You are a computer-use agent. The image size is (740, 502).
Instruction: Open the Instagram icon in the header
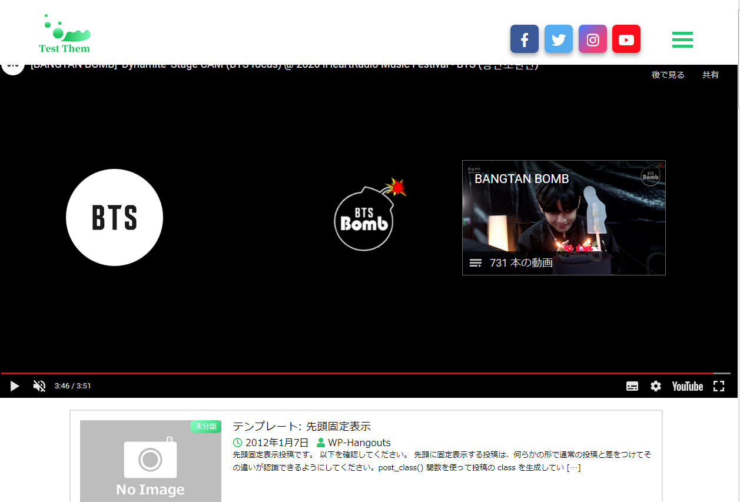[x=592, y=39]
